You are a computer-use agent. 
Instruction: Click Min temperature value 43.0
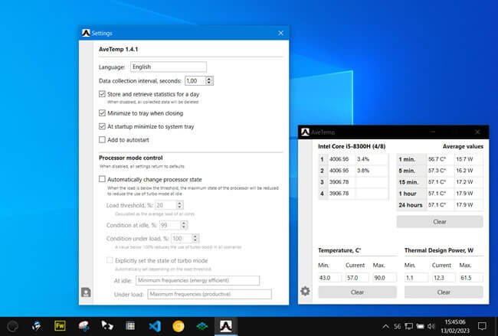click(x=330, y=278)
